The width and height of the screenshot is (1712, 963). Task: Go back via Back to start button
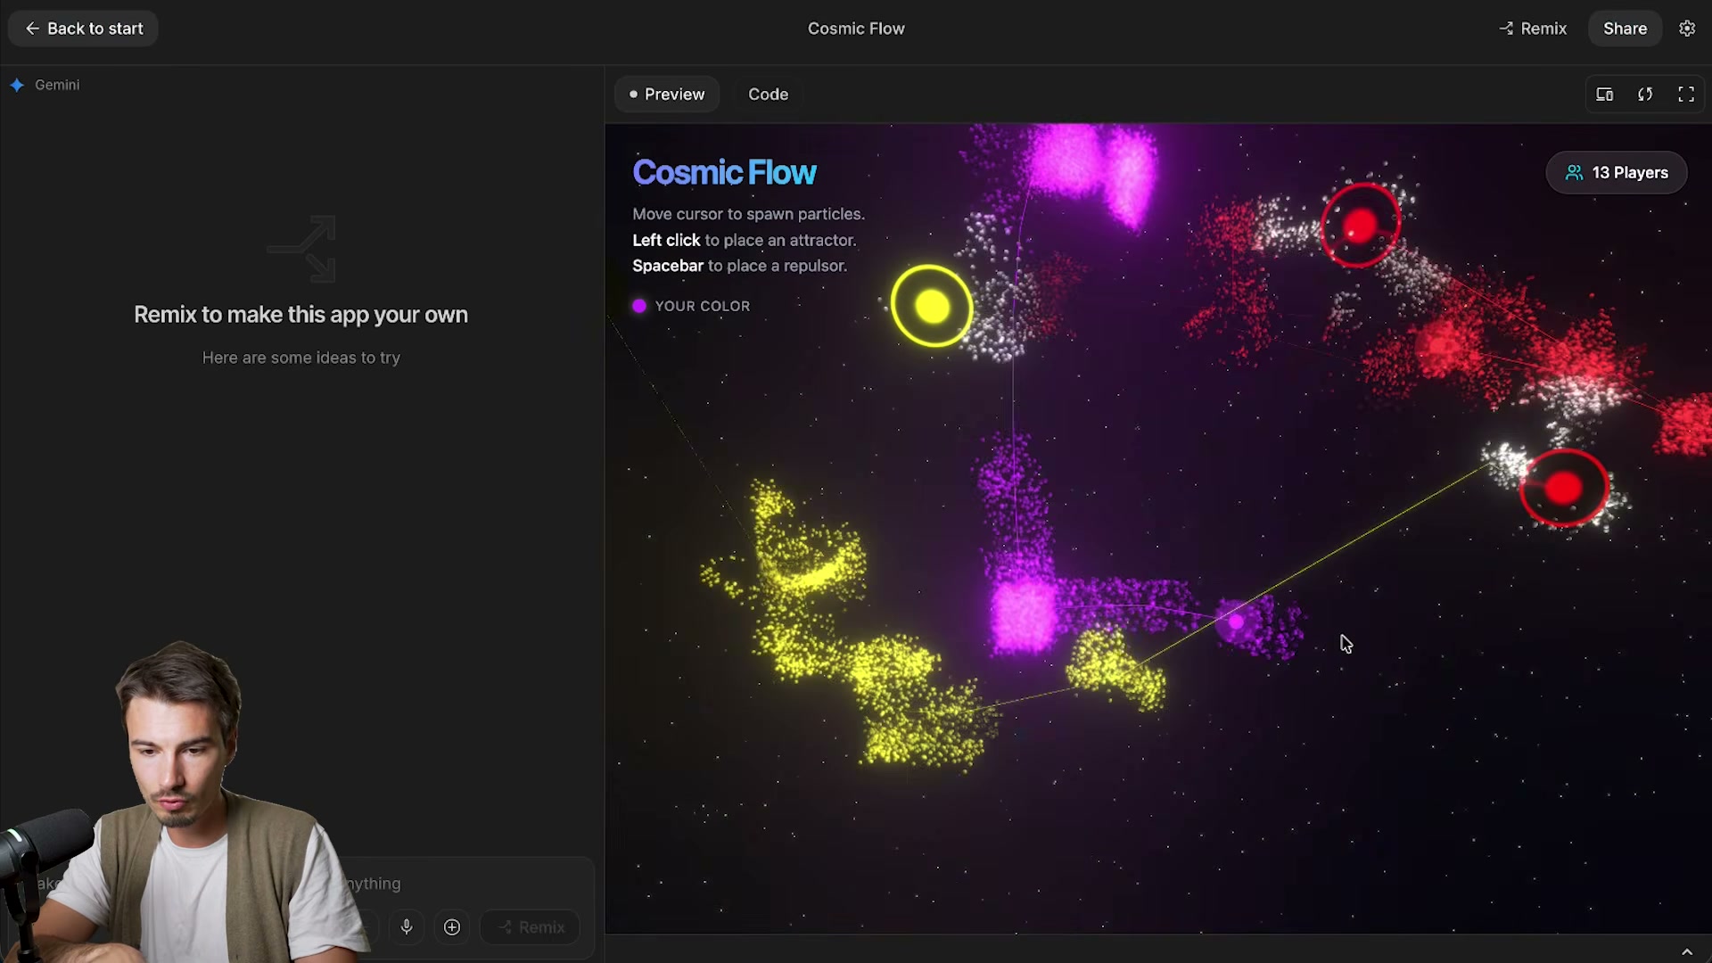[x=83, y=29]
